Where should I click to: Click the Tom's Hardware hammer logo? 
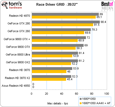coord(12,5)
